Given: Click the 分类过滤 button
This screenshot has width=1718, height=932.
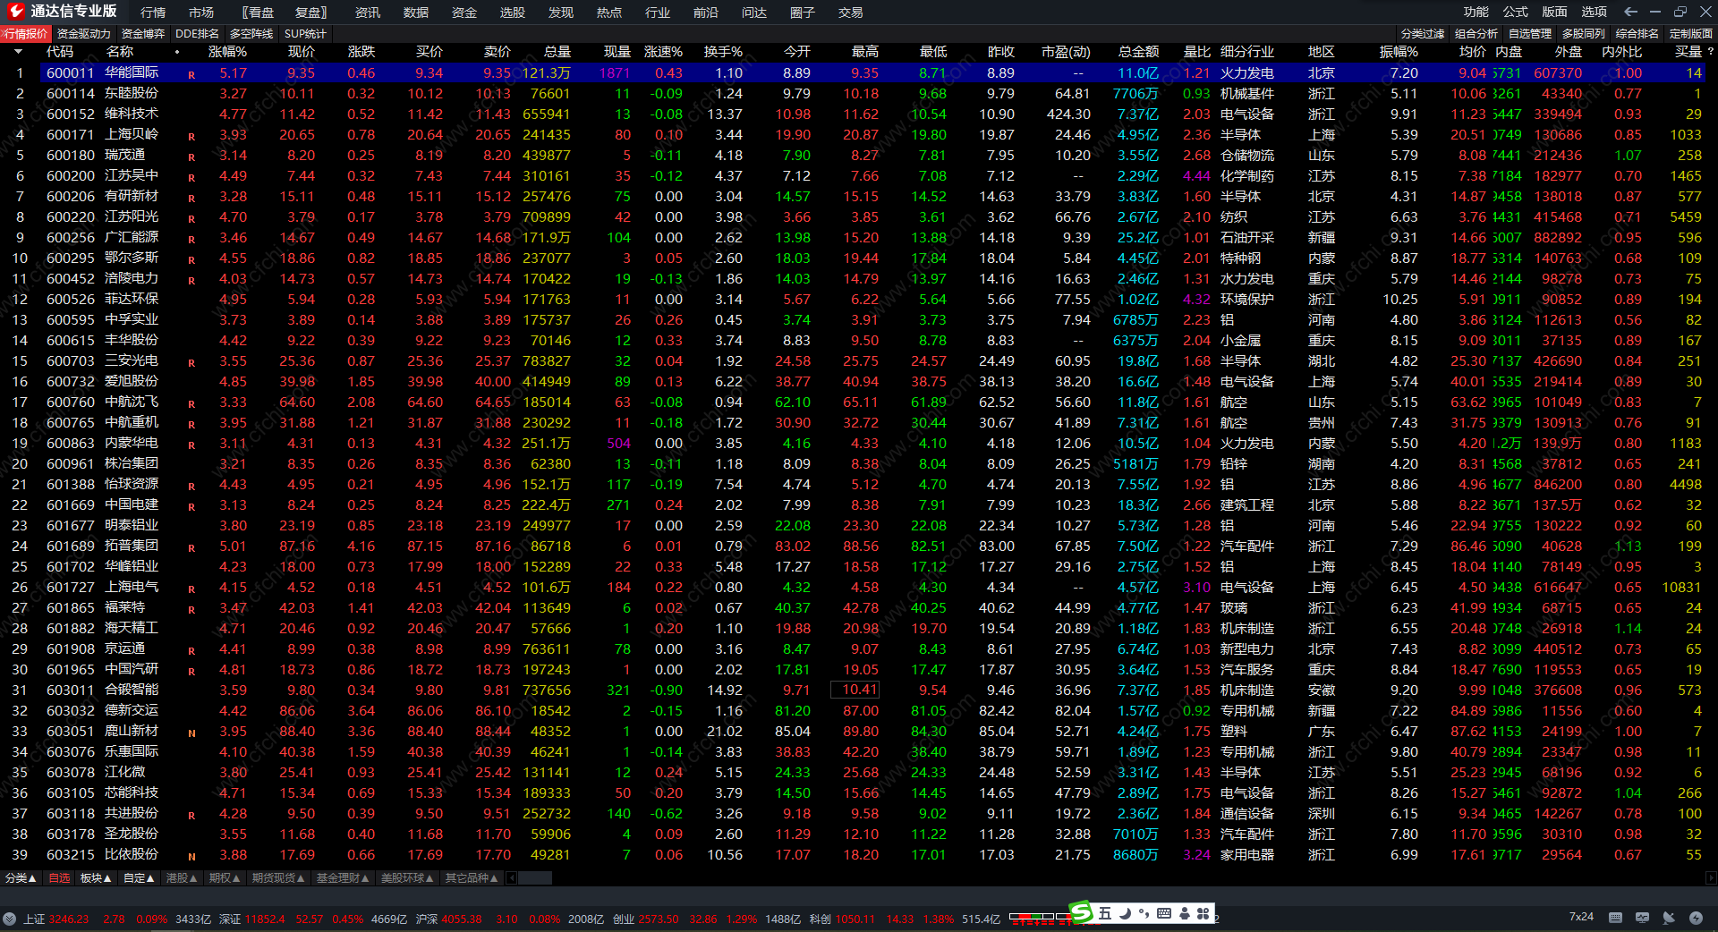Looking at the screenshot, I should click(x=1423, y=34).
